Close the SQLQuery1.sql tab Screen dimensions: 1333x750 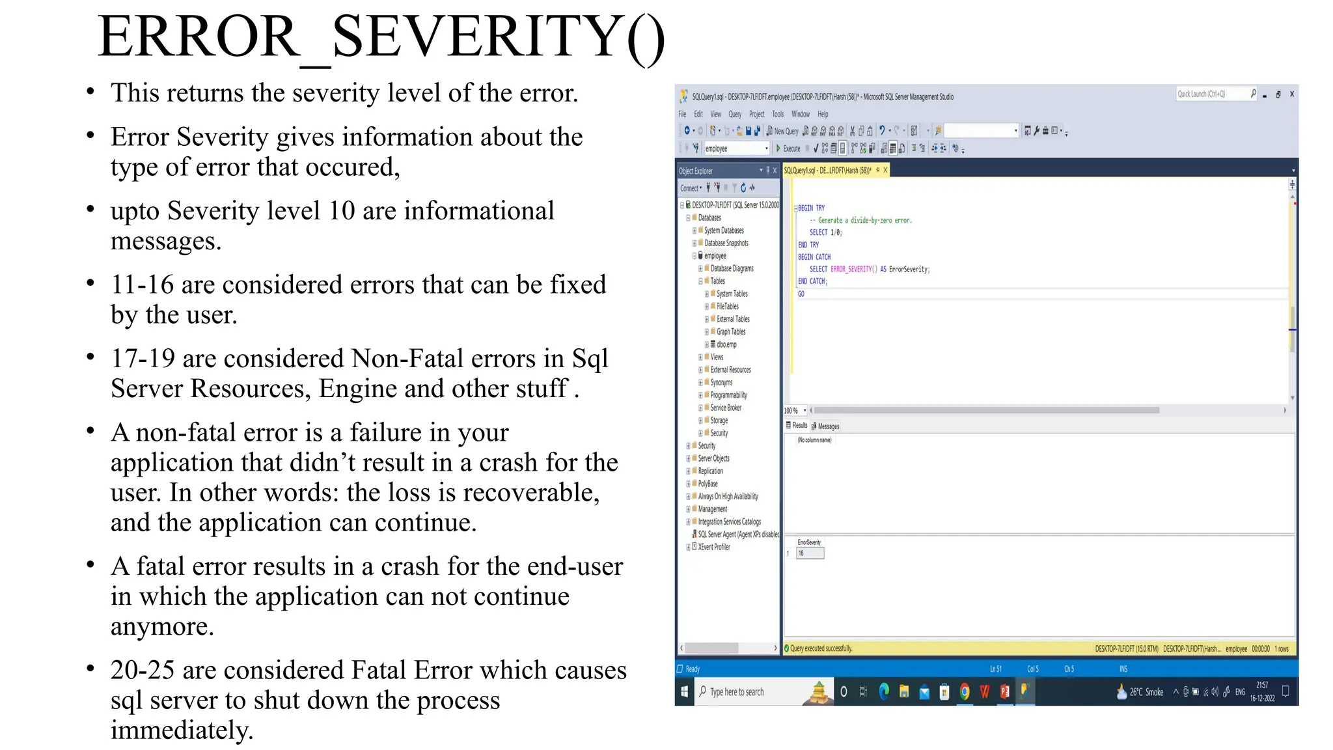pyautogui.click(x=885, y=170)
